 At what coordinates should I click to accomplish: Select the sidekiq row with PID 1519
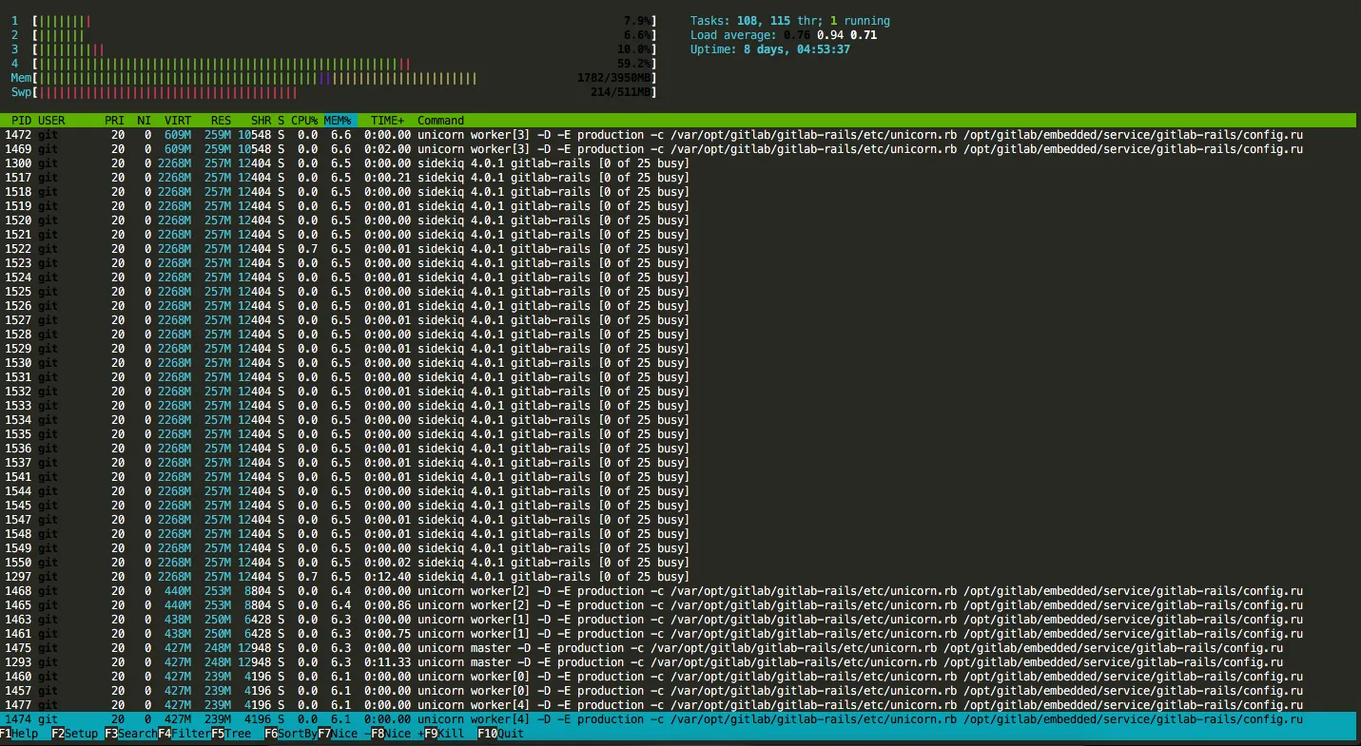click(x=680, y=206)
